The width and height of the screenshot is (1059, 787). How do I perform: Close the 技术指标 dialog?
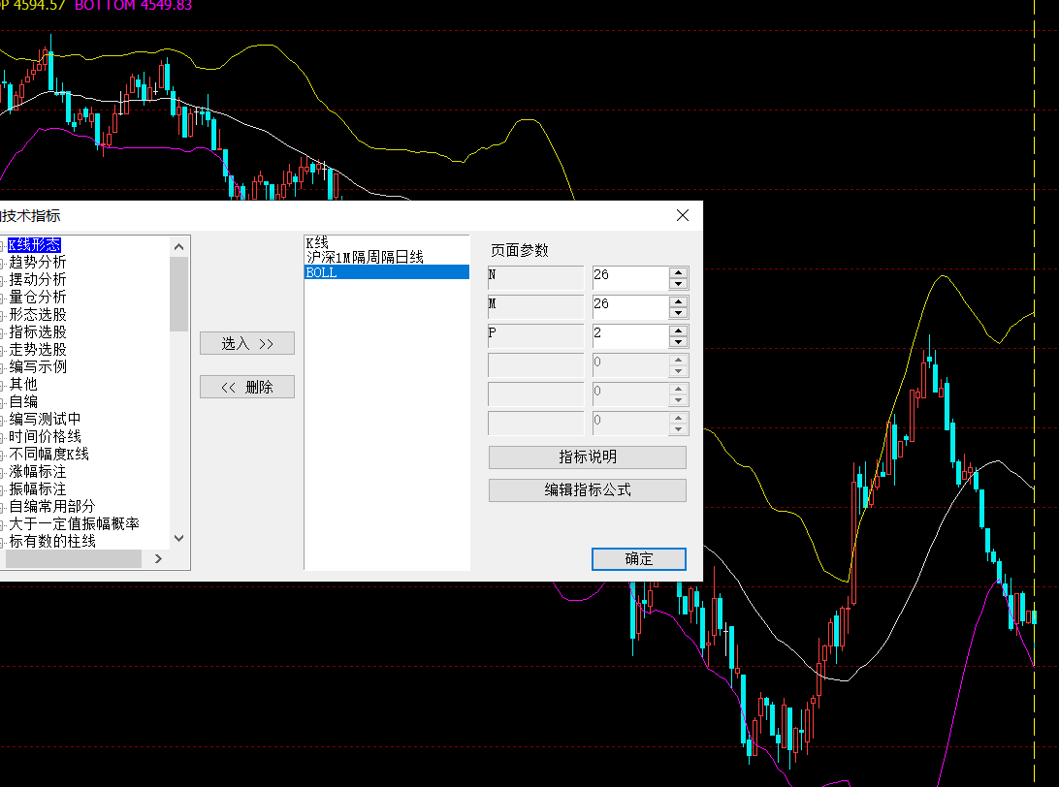[x=683, y=215]
